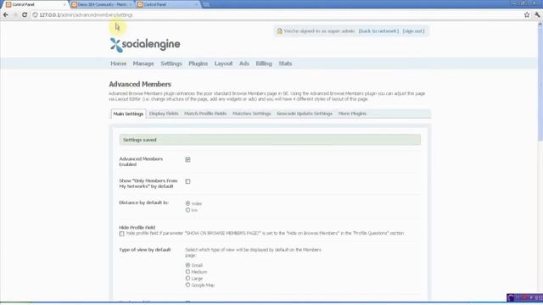Open the Ads menu

(x=244, y=64)
